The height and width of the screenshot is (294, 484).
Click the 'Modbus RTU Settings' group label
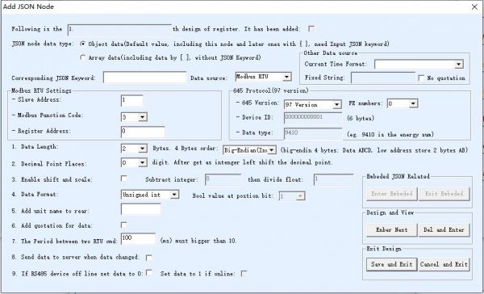pyautogui.click(x=41, y=90)
